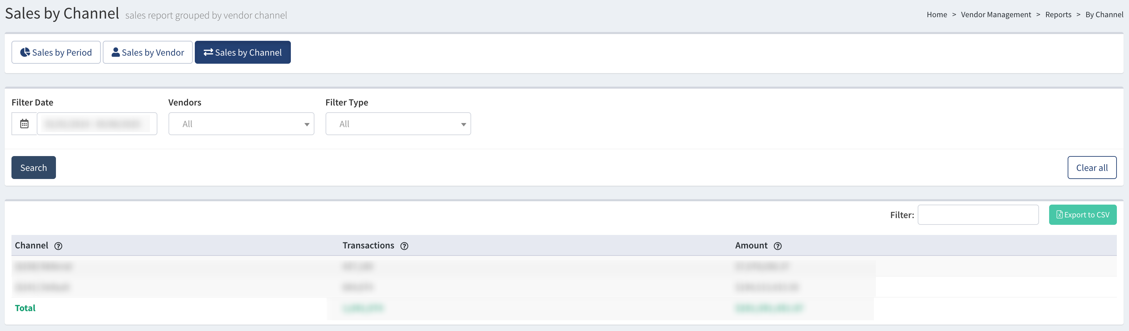Click the pie chart icon on Sales by Period
The width and height of the screenshot is (1129, 331).
point(25,52)
